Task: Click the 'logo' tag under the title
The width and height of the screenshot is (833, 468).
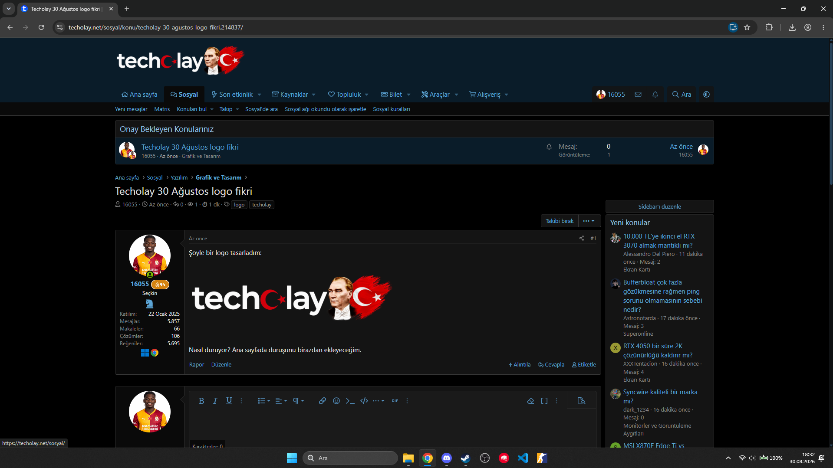Action: point(239,205)
